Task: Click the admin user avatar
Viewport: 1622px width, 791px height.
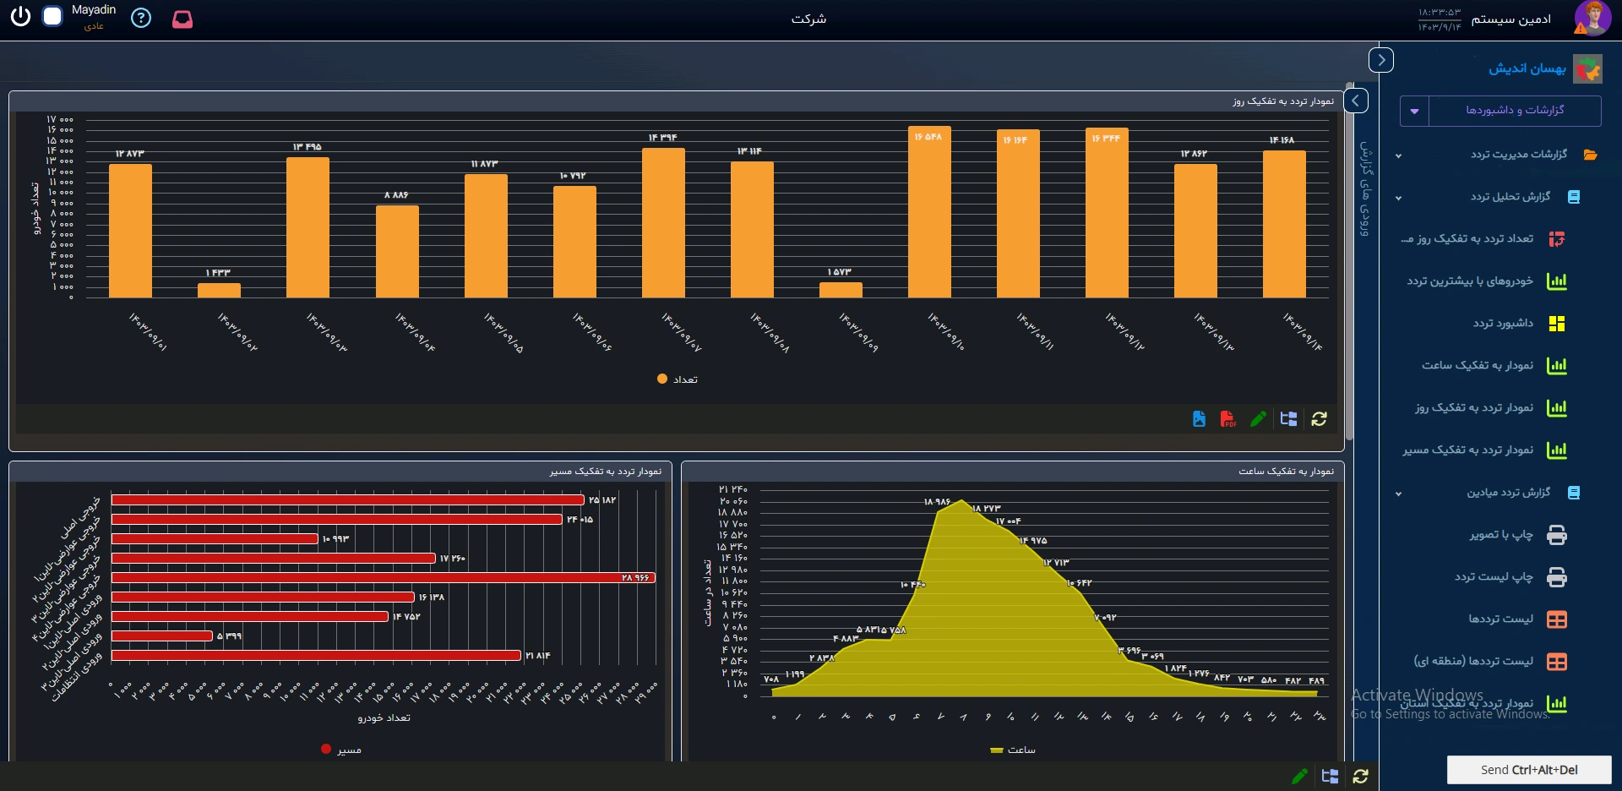Action: click(x=1592, y=18)
